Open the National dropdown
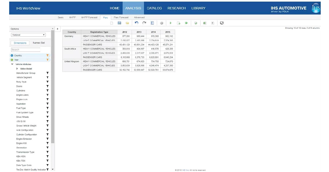 point(28,35)
